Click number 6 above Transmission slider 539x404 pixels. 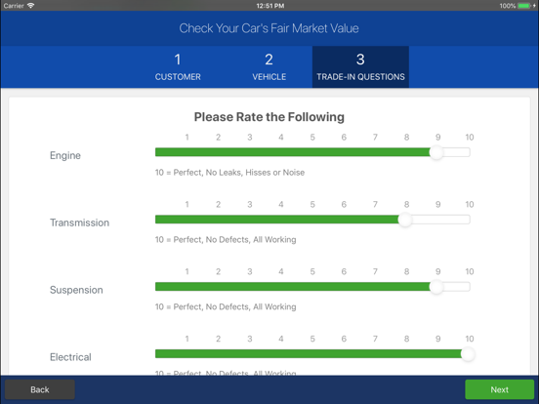click(344, 205)
